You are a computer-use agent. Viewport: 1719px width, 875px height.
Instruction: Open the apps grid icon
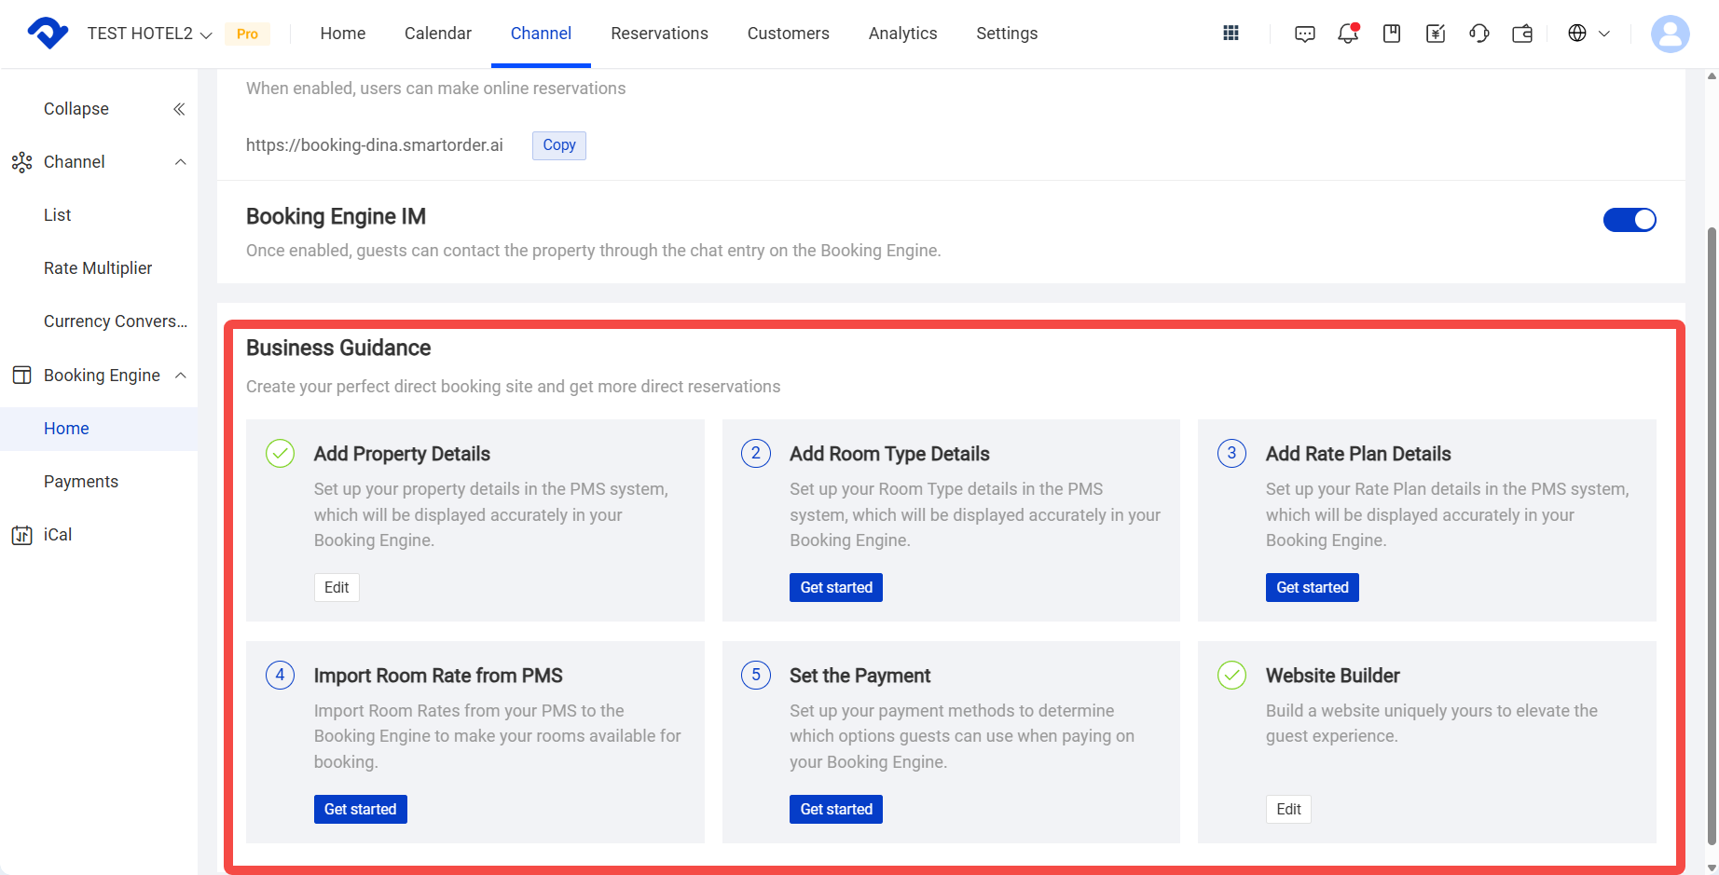point(1231,34)
